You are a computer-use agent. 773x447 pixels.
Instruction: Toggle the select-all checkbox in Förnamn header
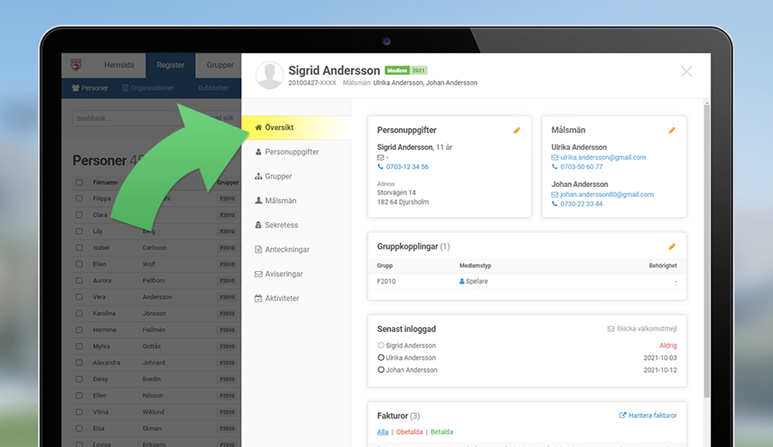(x=79, y=183)
